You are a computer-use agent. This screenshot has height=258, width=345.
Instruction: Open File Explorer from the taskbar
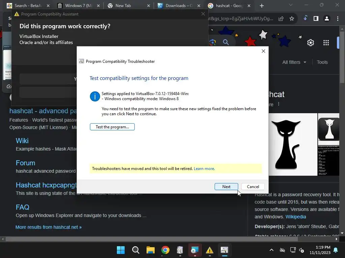tap(151, 250)
